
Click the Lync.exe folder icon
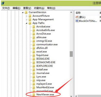coord(34,77)
